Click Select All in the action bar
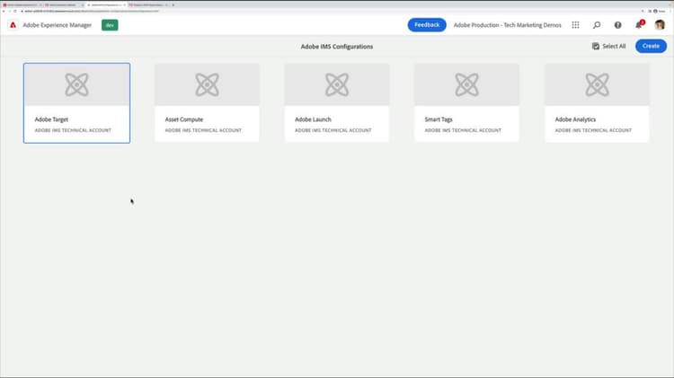674x378 pixels. [x=608, y=46]
